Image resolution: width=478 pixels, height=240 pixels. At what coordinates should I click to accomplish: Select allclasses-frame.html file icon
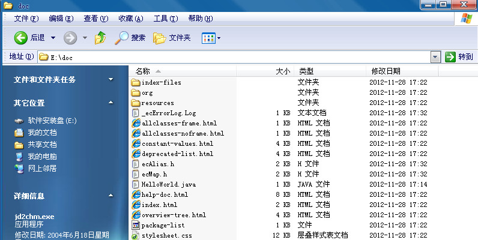(136, 124)
